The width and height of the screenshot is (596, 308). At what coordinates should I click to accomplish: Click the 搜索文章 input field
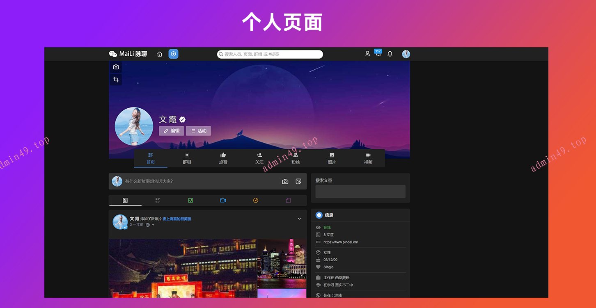click(360, 192)
